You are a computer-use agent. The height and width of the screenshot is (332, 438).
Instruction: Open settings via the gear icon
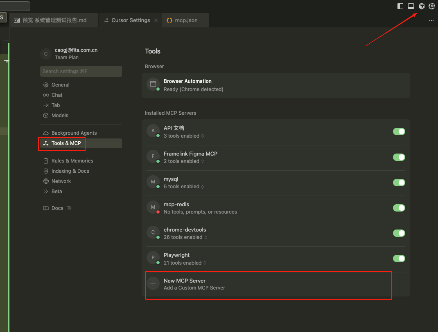[x=431, y=6]
